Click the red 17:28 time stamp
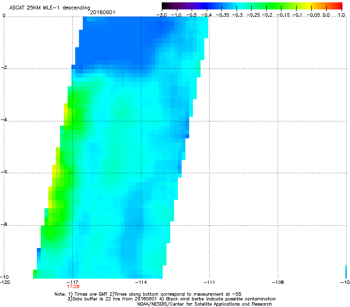This screenshot has height=307, width=350. [73, 287]
